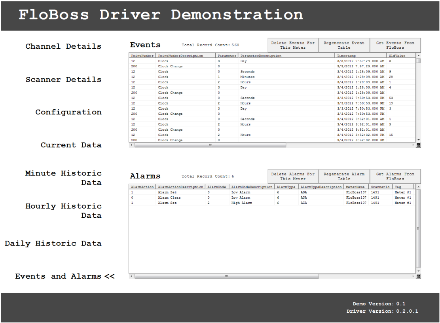Image resolution: width=440 pixels, height=323 pixels.
Task: Open Hourly Historic Data
Action: (x=63, y=211)
